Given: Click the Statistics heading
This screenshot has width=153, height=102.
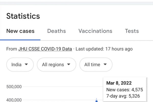Looking at the screenshot, I should click(23, 16).
